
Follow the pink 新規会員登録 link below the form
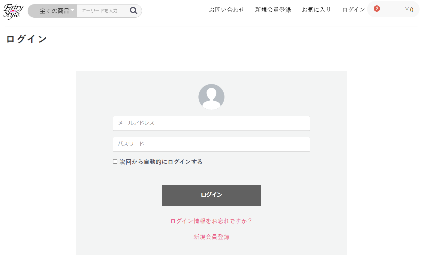[x=211, y=237]
